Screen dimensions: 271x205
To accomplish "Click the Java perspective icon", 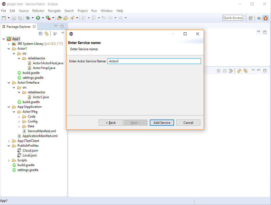I will [259, 18].
